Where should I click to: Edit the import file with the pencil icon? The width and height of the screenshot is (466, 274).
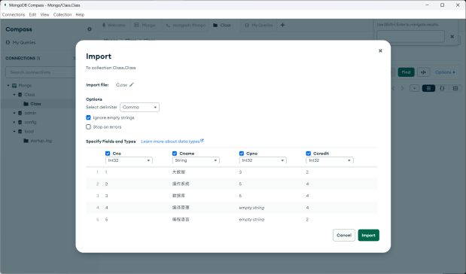coord(132,85)
